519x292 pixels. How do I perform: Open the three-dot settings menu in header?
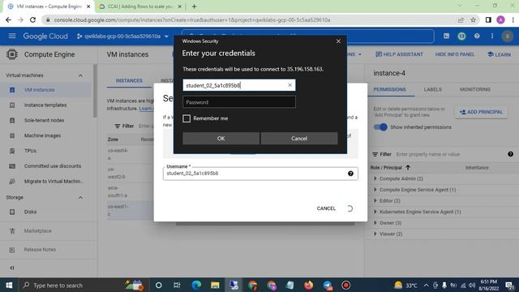[x=492, y=36]
